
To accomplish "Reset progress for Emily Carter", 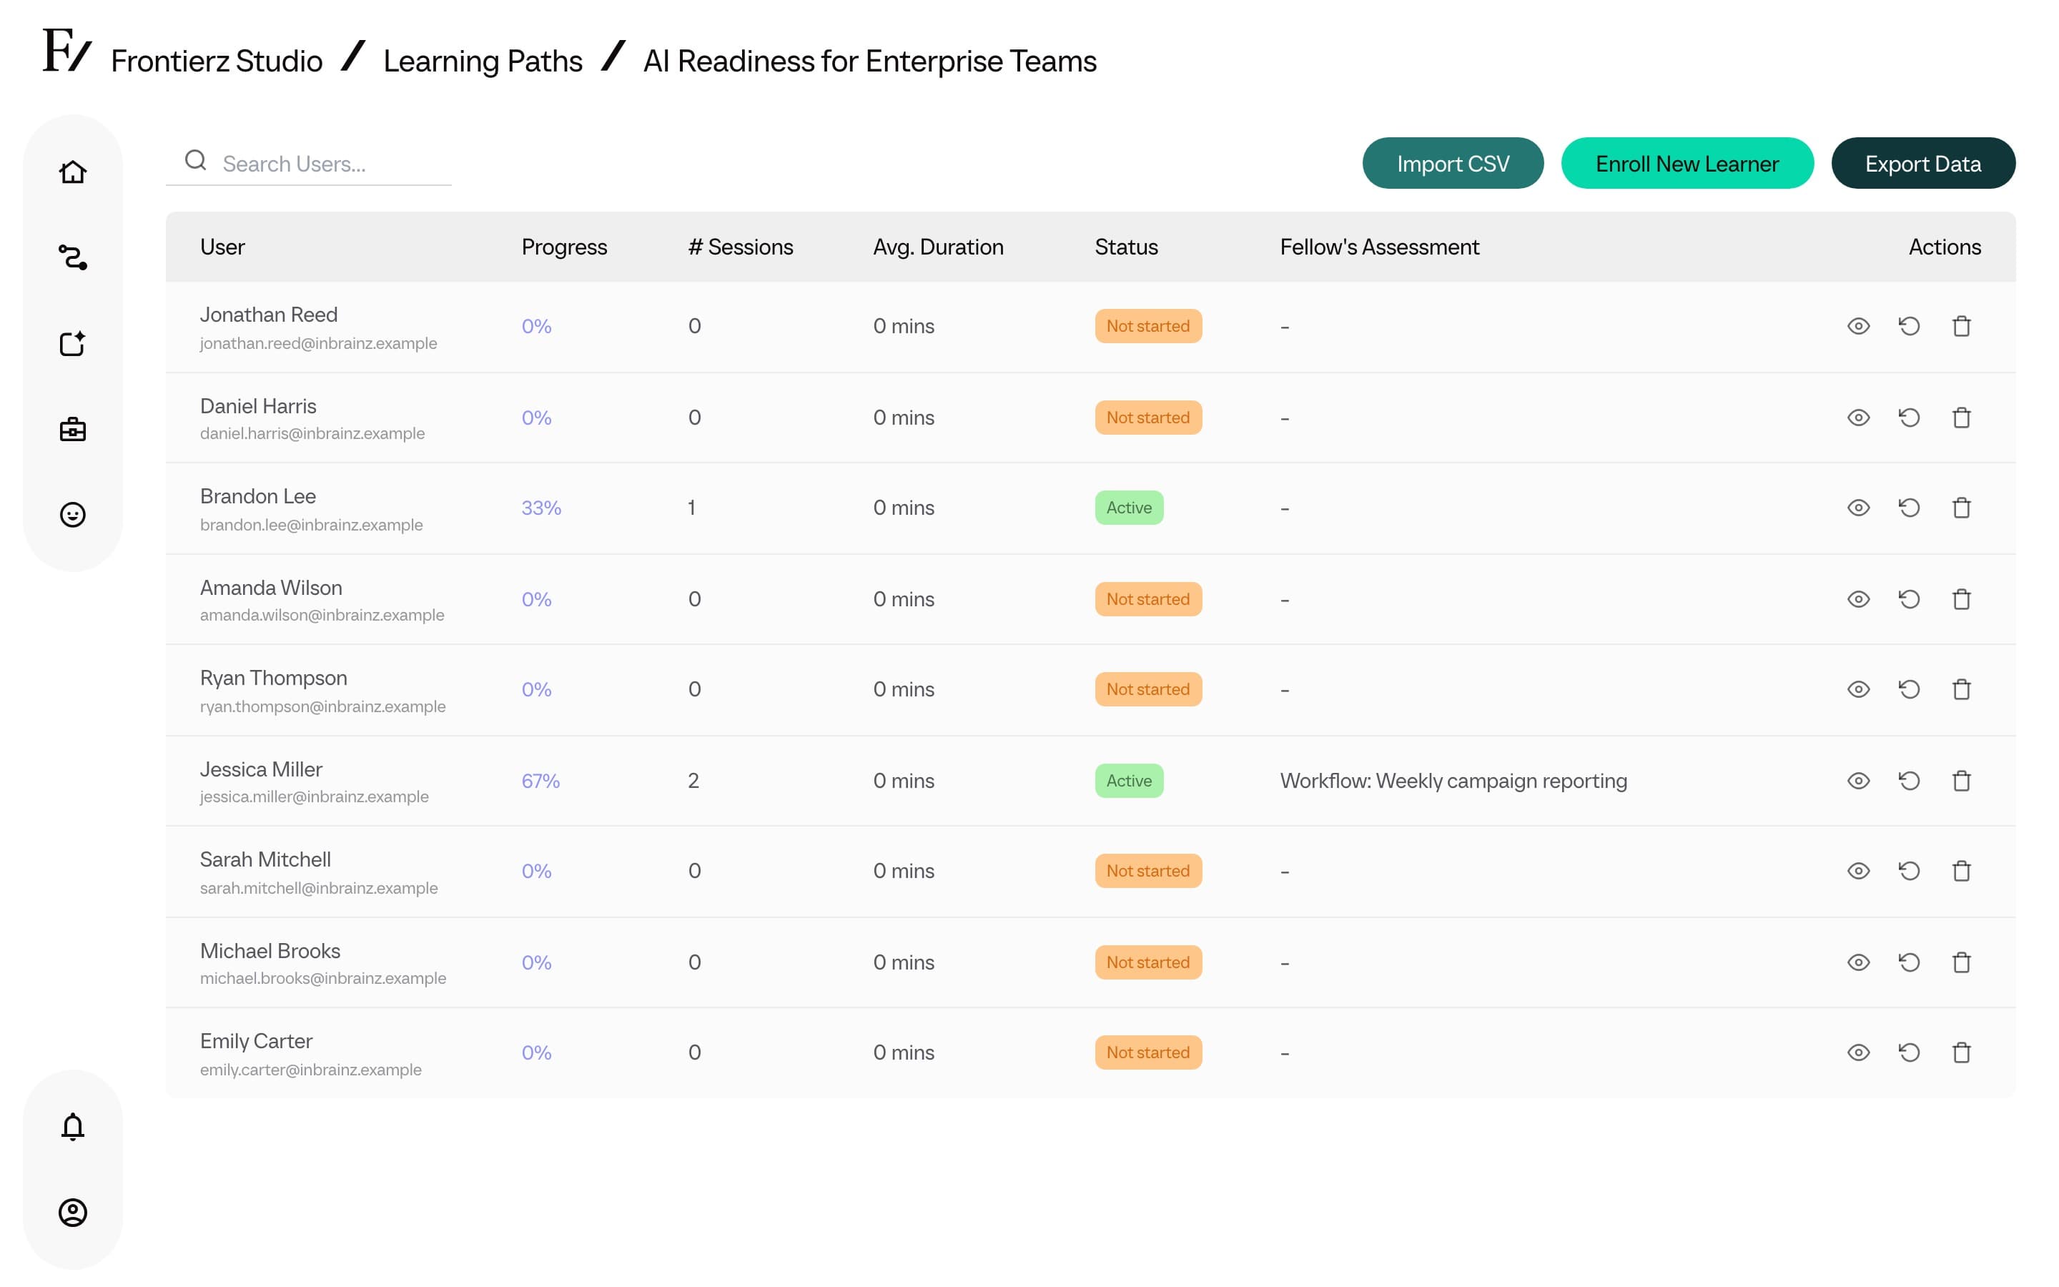I will tap(1910, 1052).
